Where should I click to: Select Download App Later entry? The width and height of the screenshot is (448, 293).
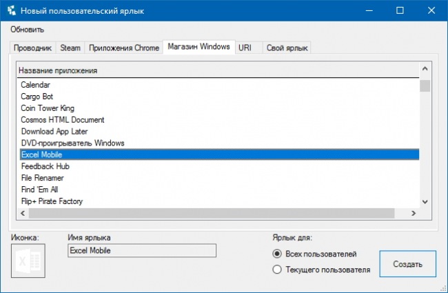(219, 132)
